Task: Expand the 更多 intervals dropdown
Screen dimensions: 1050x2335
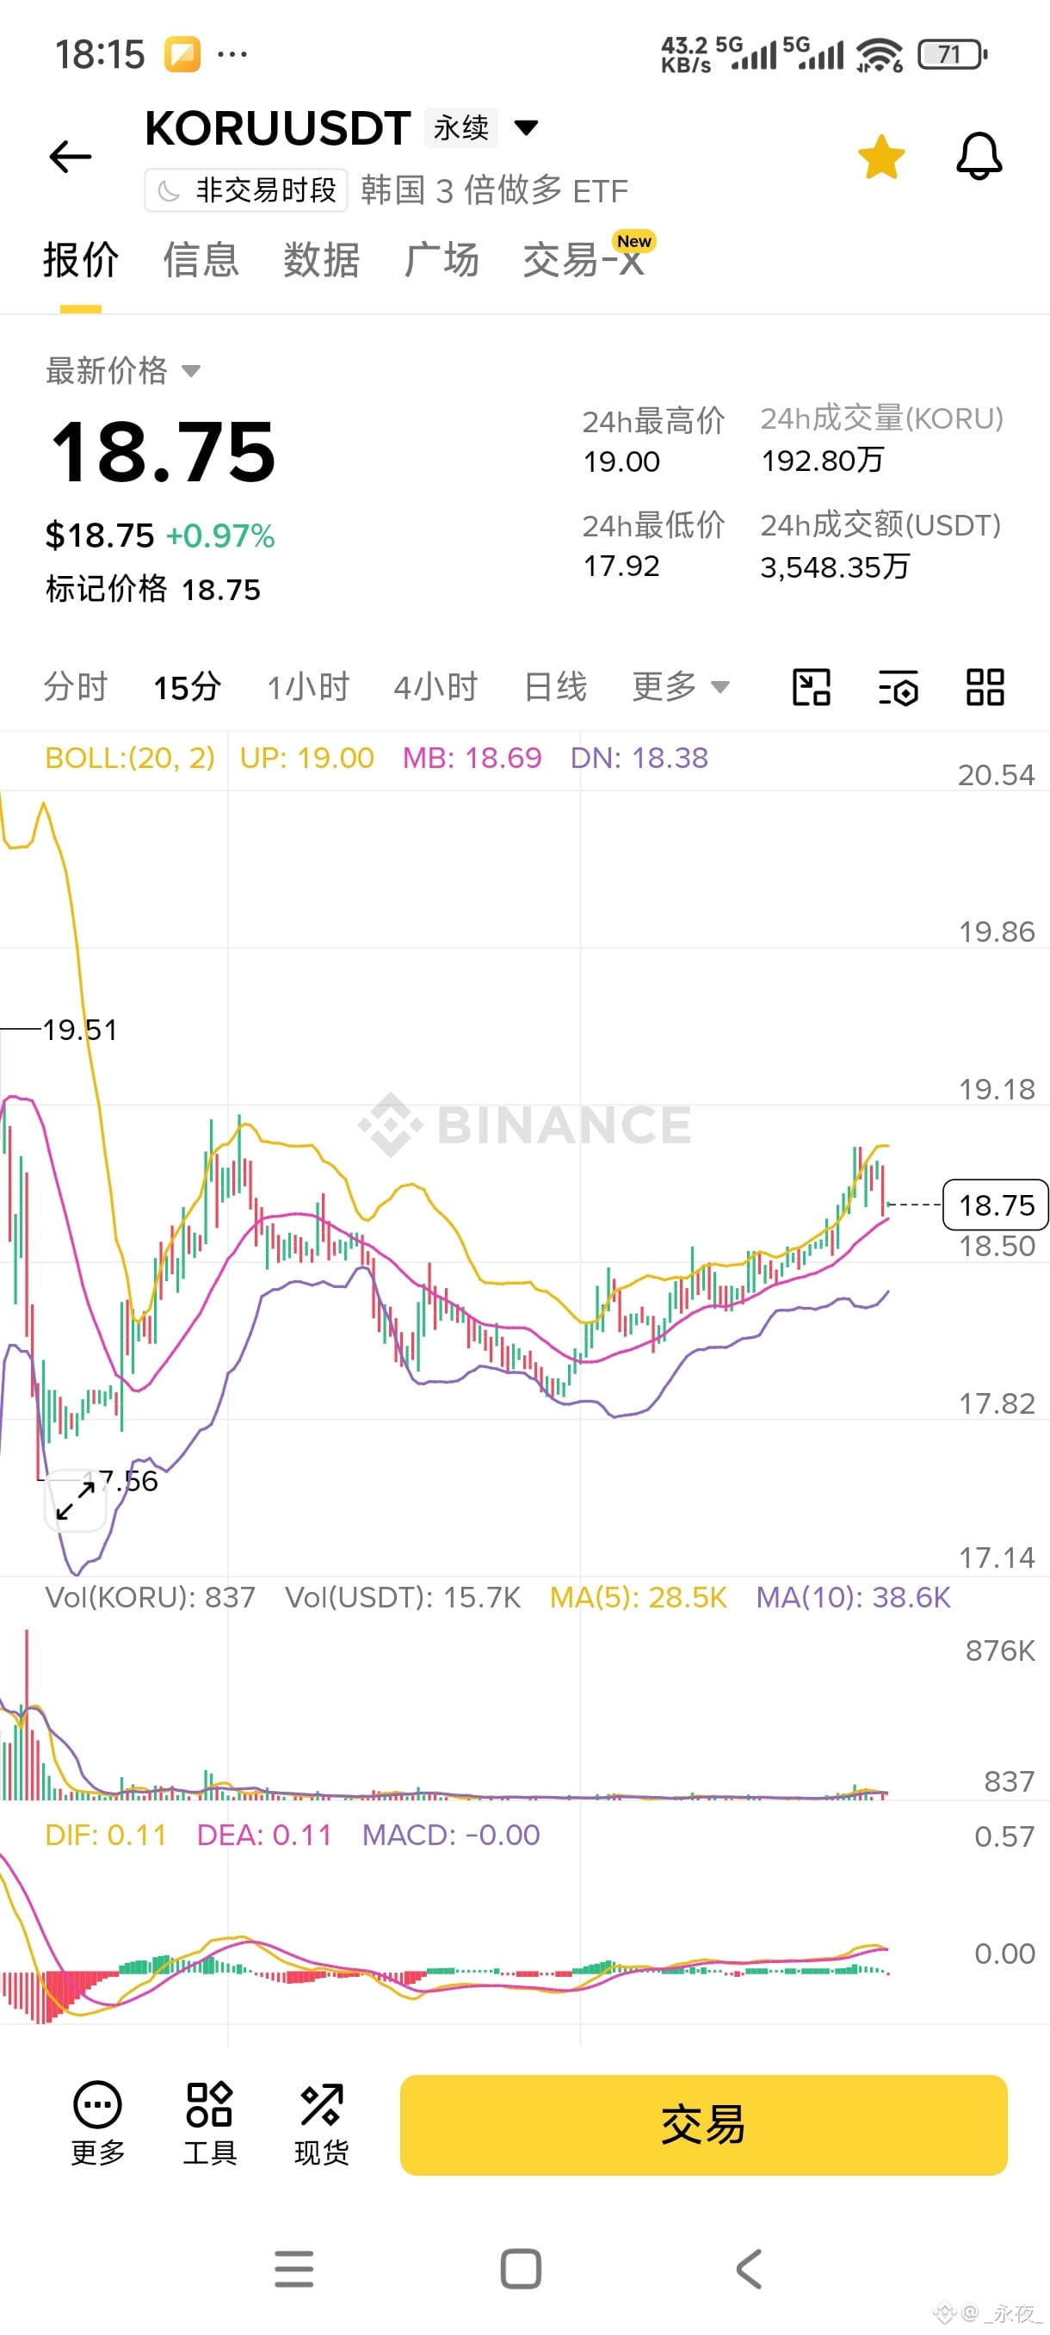Action: pyautogui.click(x=681, y=687)
